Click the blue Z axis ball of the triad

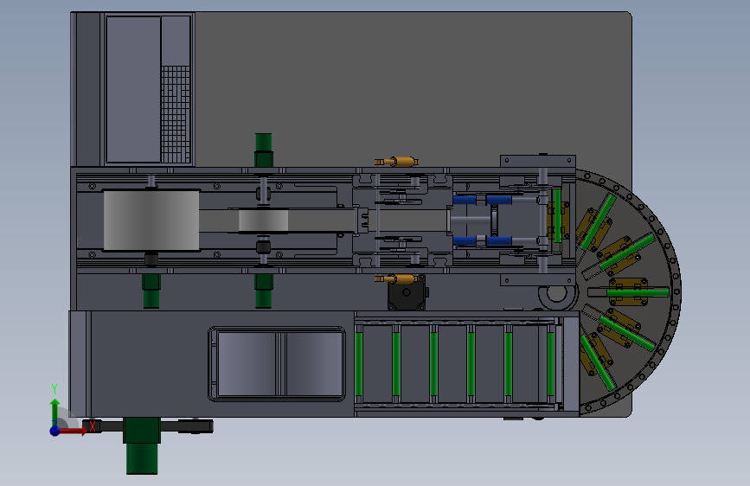tap(54, 431)
